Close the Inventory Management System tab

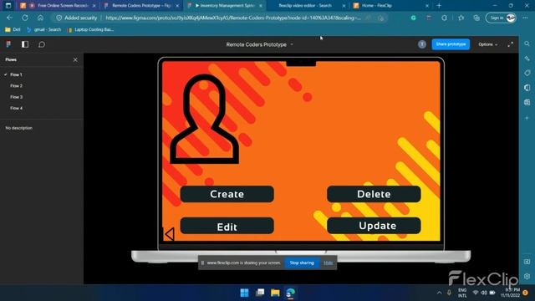[x=261, y=6]
